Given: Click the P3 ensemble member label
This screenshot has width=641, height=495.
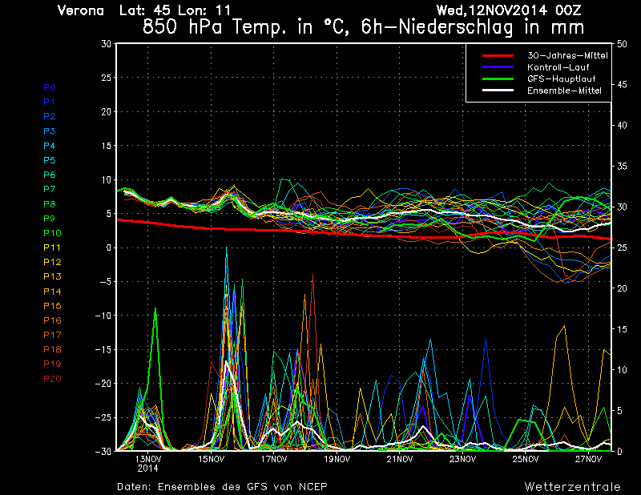Looking at the screenshot, I should pos(50,131).
